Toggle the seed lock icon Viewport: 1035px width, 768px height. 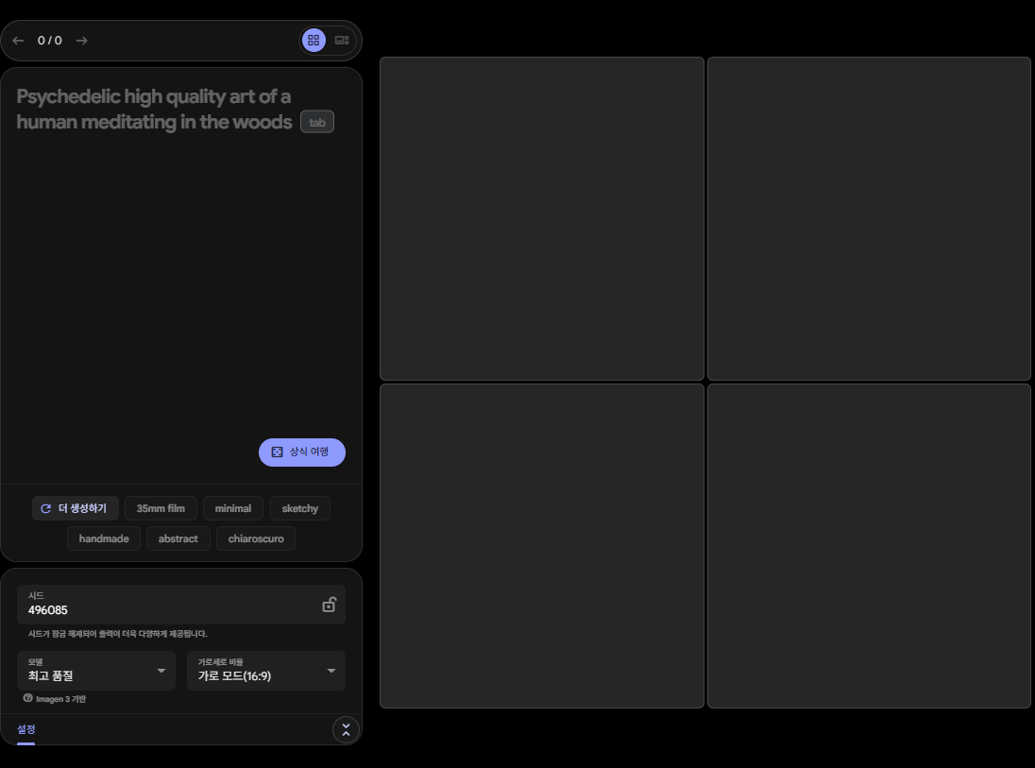(x=329, y=605)
